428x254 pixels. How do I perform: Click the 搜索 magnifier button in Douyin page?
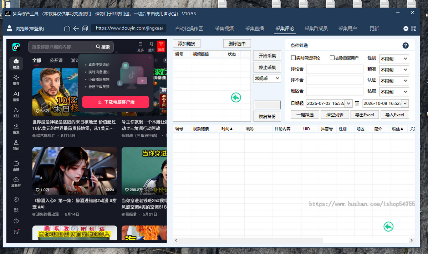tap(103, 47)
